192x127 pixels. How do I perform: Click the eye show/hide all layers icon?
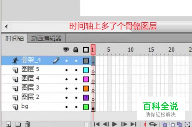point(66,50)
